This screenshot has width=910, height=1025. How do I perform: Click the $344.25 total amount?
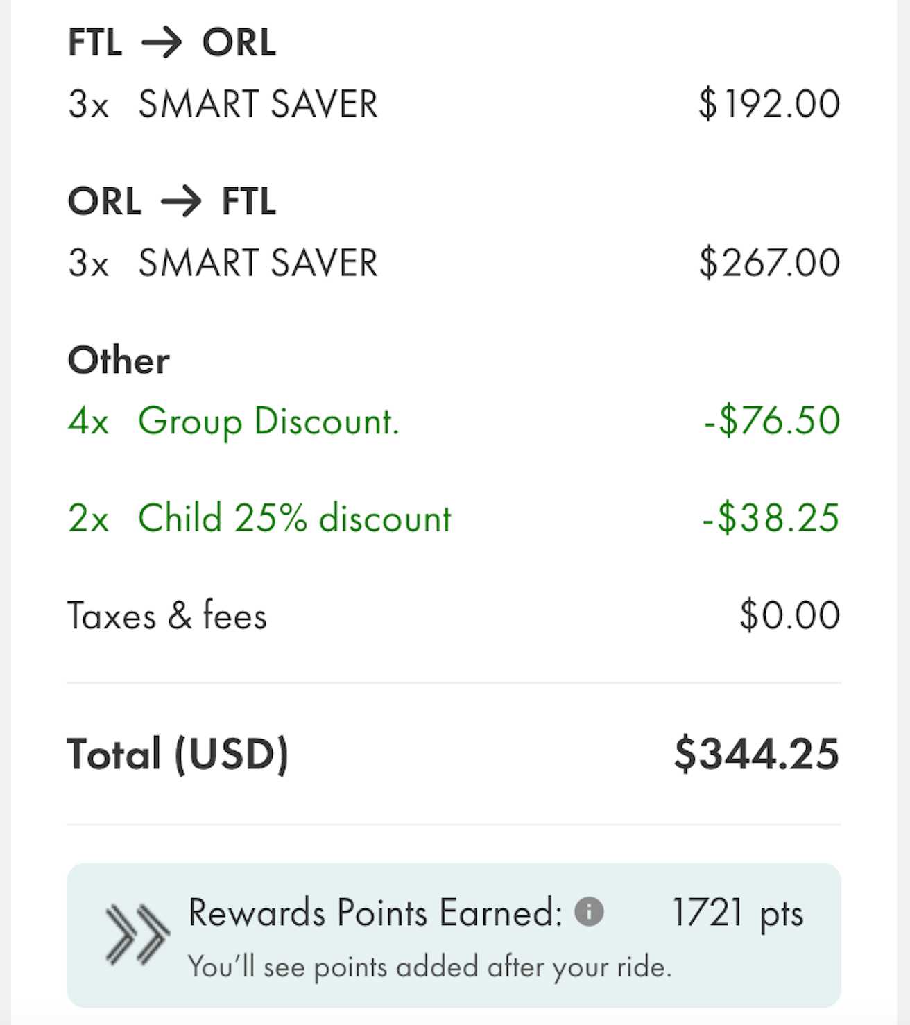[757, 754]
